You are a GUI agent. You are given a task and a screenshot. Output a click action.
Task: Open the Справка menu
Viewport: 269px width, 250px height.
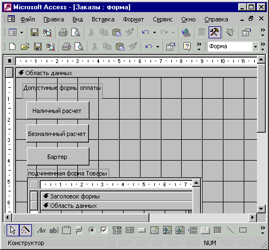[x=216, y=19]
